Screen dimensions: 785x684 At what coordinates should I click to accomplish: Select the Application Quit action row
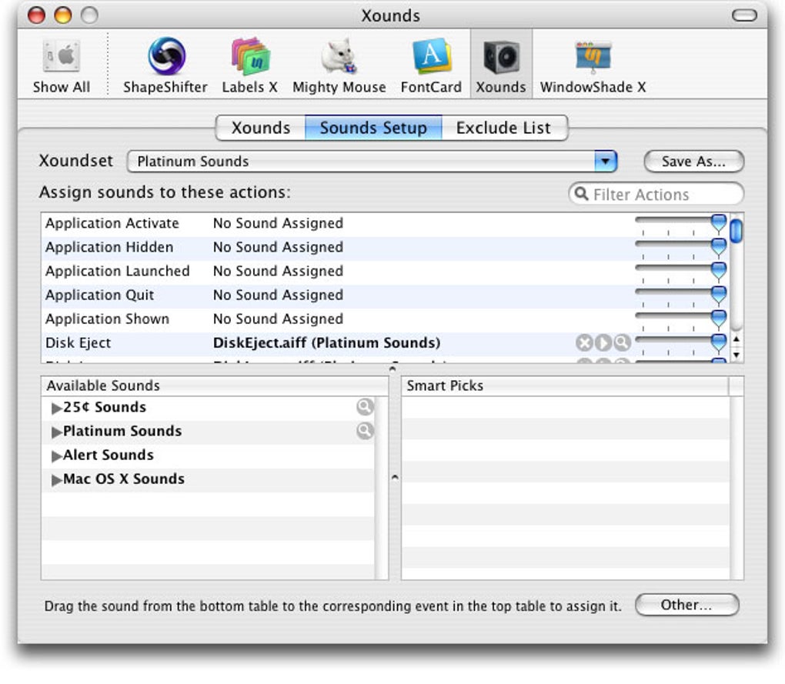pos(385,295)
